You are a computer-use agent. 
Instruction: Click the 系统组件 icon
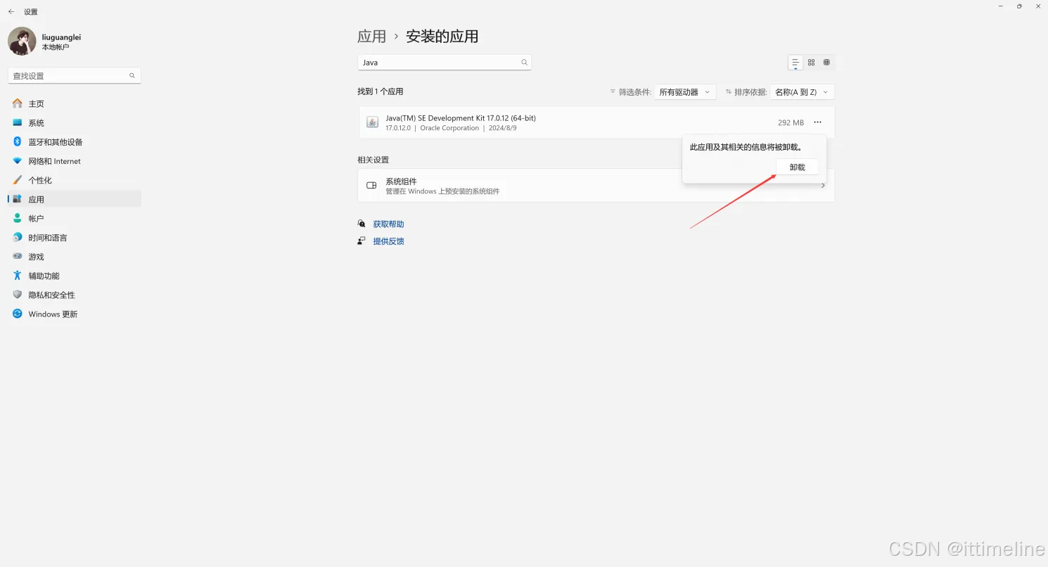[x=371, y=186]
